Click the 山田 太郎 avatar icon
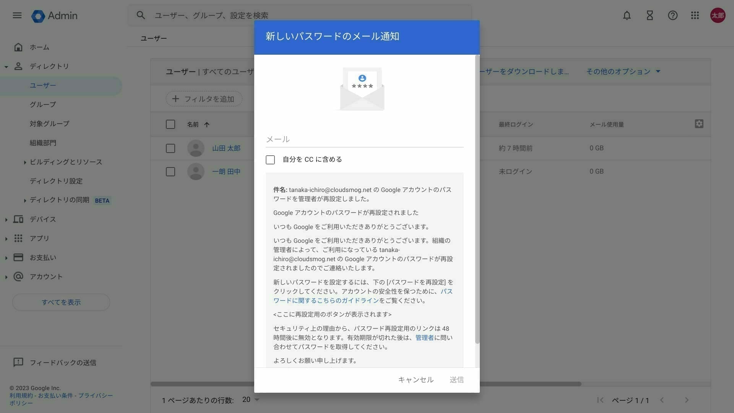 [x=196, y=148]
